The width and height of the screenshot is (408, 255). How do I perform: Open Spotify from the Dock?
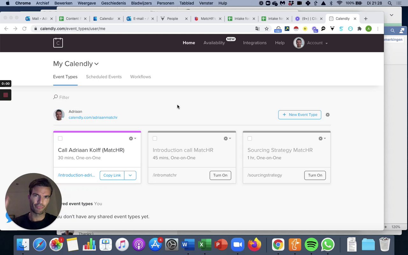(311, 244)
